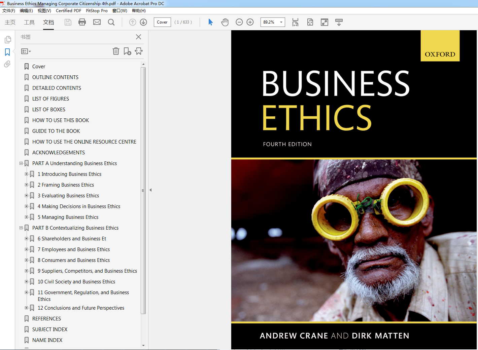This screenshot has width=478, height=350.
Task: Jump to Cover bookmark
Action: click(x=39, y=67)
